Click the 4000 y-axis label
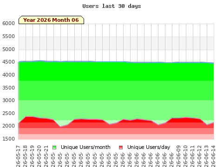Screen dimensions: 223x167 point(8,75)
